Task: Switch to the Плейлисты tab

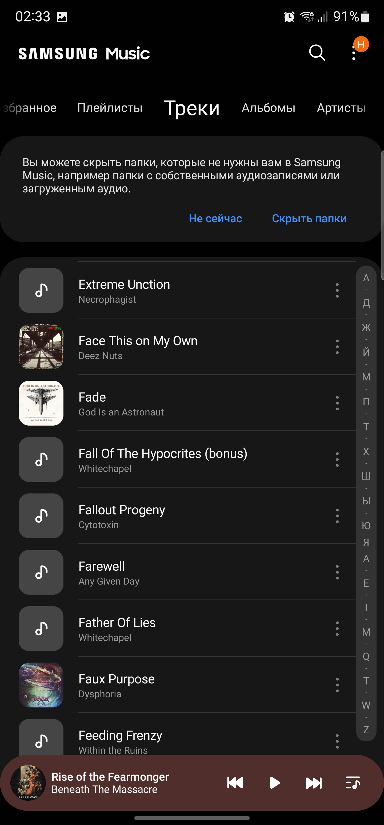Action: pyautogui.click(x=110, y=108)
